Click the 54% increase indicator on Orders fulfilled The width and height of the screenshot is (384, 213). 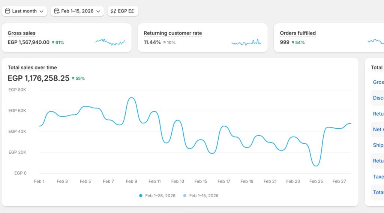point(298,43)
